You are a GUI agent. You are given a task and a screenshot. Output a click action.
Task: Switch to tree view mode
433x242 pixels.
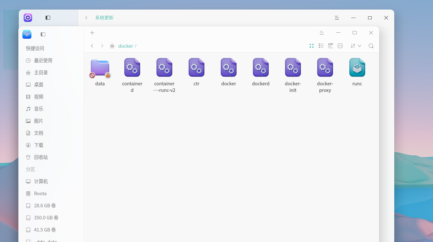click(331, 46)
